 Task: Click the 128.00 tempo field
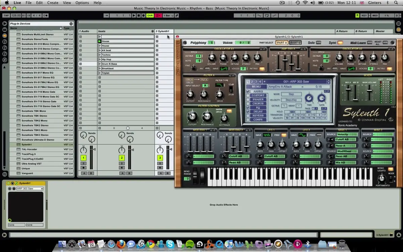(16, 15)
